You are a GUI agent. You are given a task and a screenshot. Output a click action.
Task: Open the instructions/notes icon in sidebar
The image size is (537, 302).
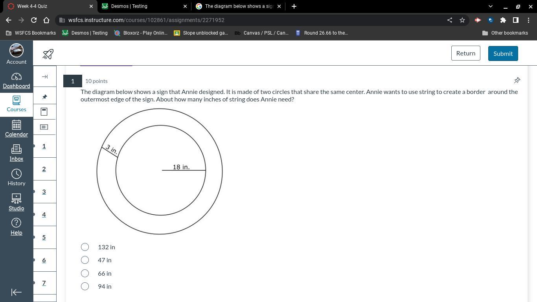[44, 127]
